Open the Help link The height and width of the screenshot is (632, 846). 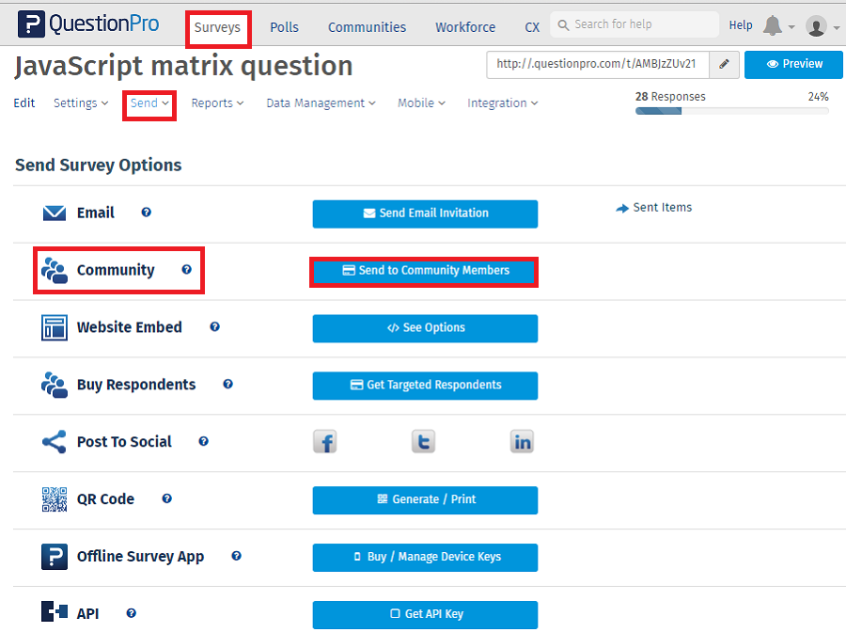[x=741, y=24]
